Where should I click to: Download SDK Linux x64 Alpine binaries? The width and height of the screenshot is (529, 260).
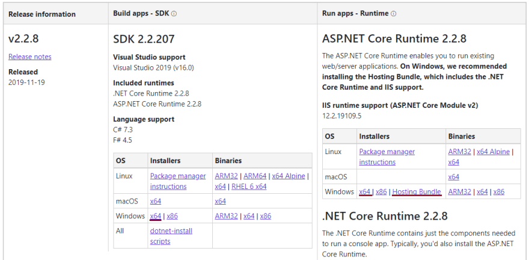pyautogui.click(x=289, y=176)
